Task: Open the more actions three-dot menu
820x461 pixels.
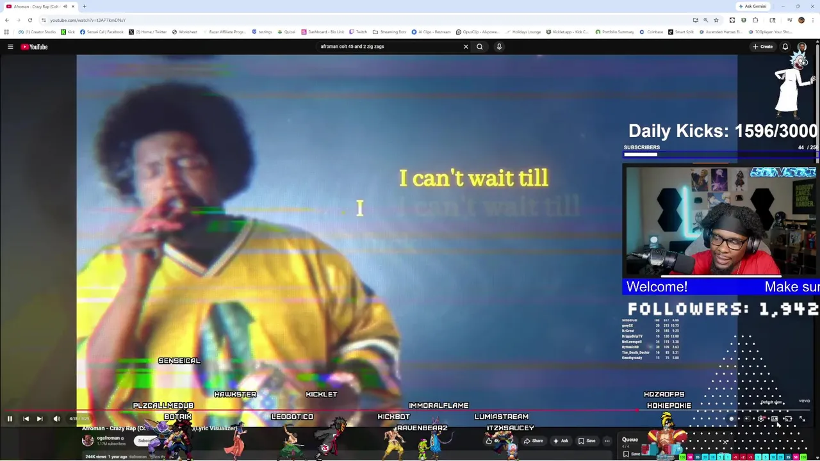Action: pos(607,441)
